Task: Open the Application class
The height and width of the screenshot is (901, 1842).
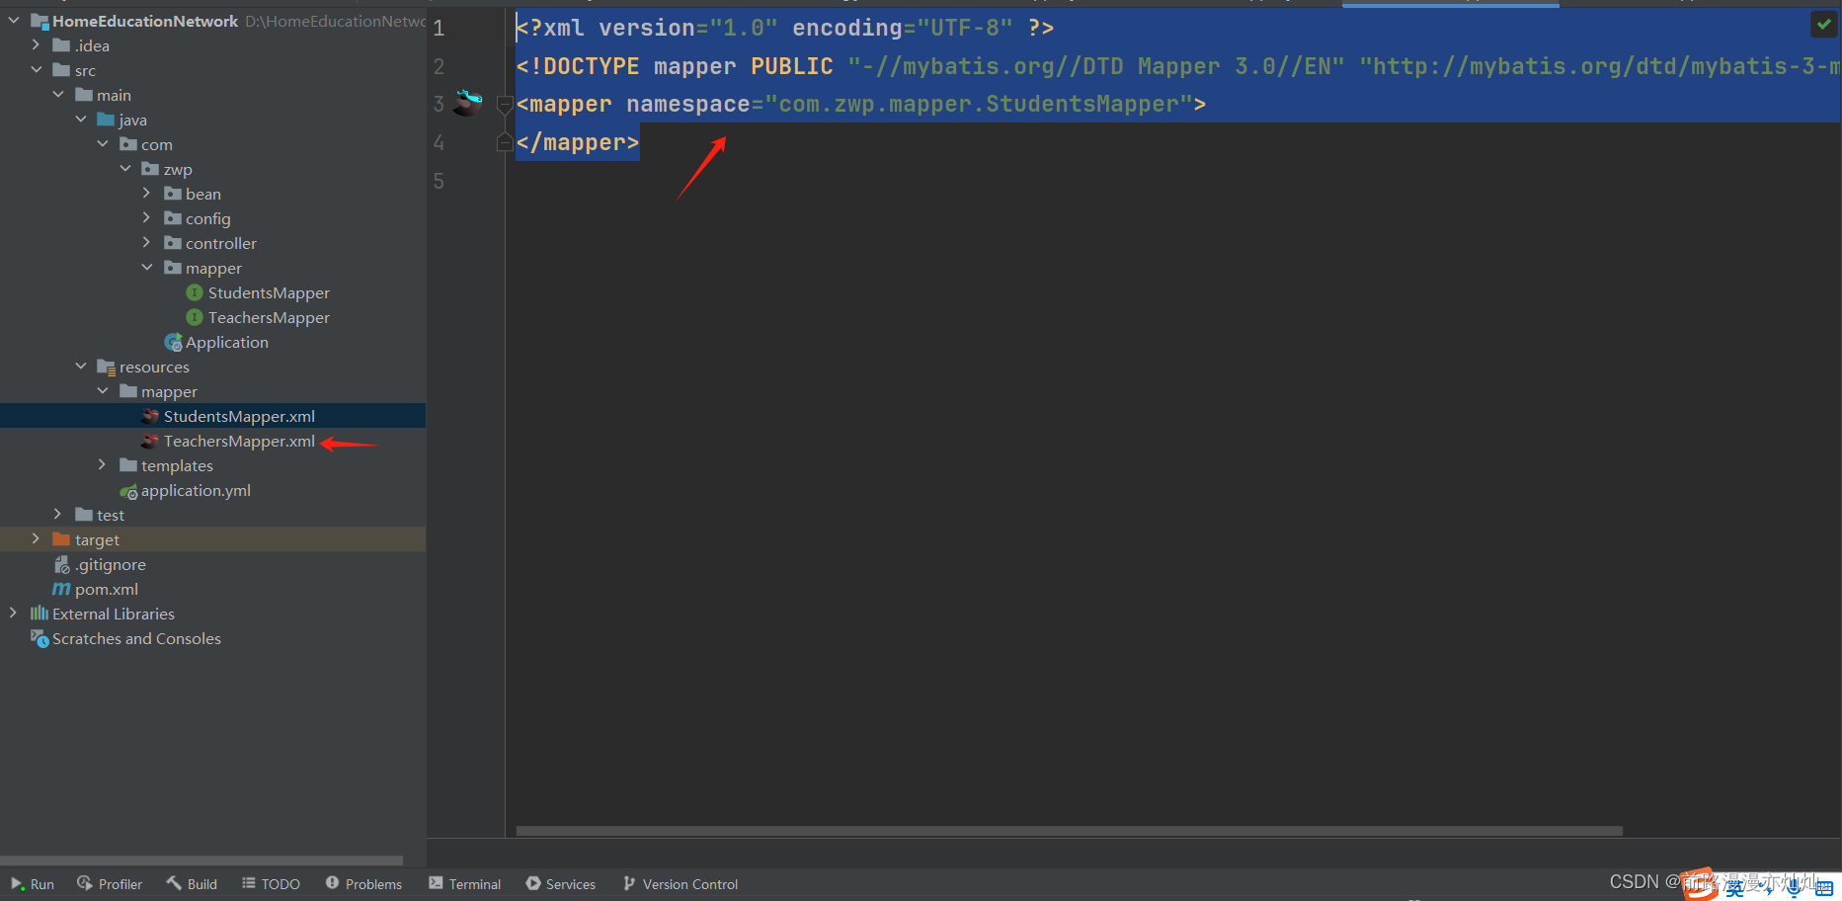Action: [x=227, y=342]
